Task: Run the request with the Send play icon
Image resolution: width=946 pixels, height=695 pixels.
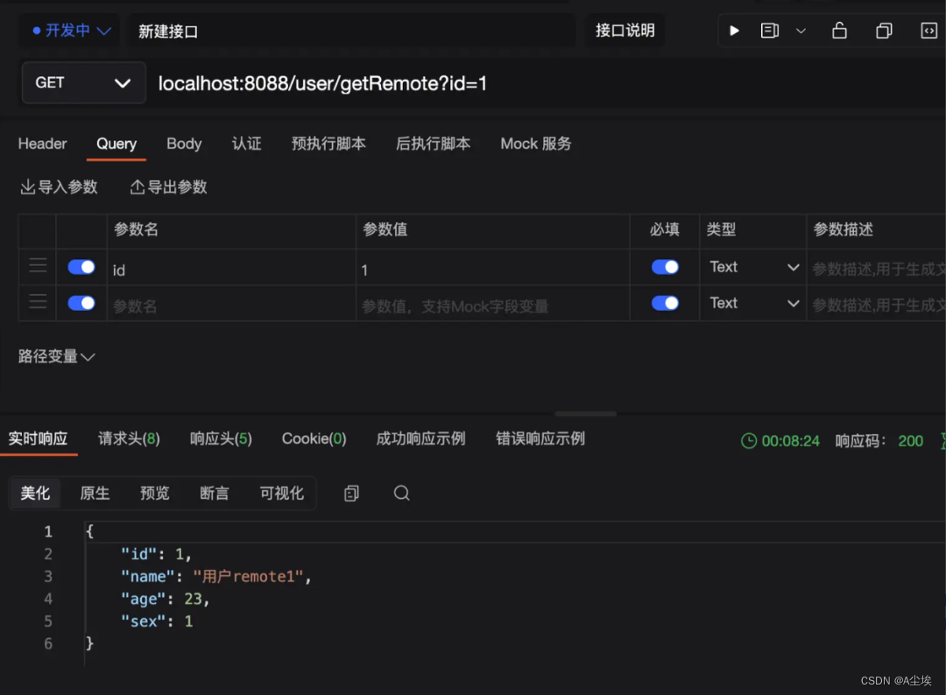Action: tap(734, 30)
